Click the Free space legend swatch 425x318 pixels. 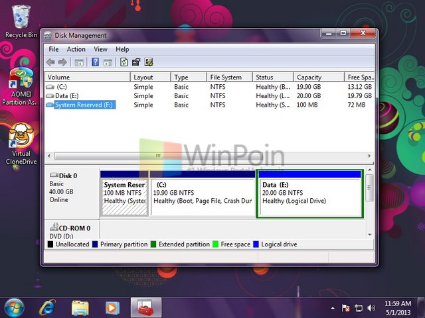pyautogui.click(x=215, y=244)
